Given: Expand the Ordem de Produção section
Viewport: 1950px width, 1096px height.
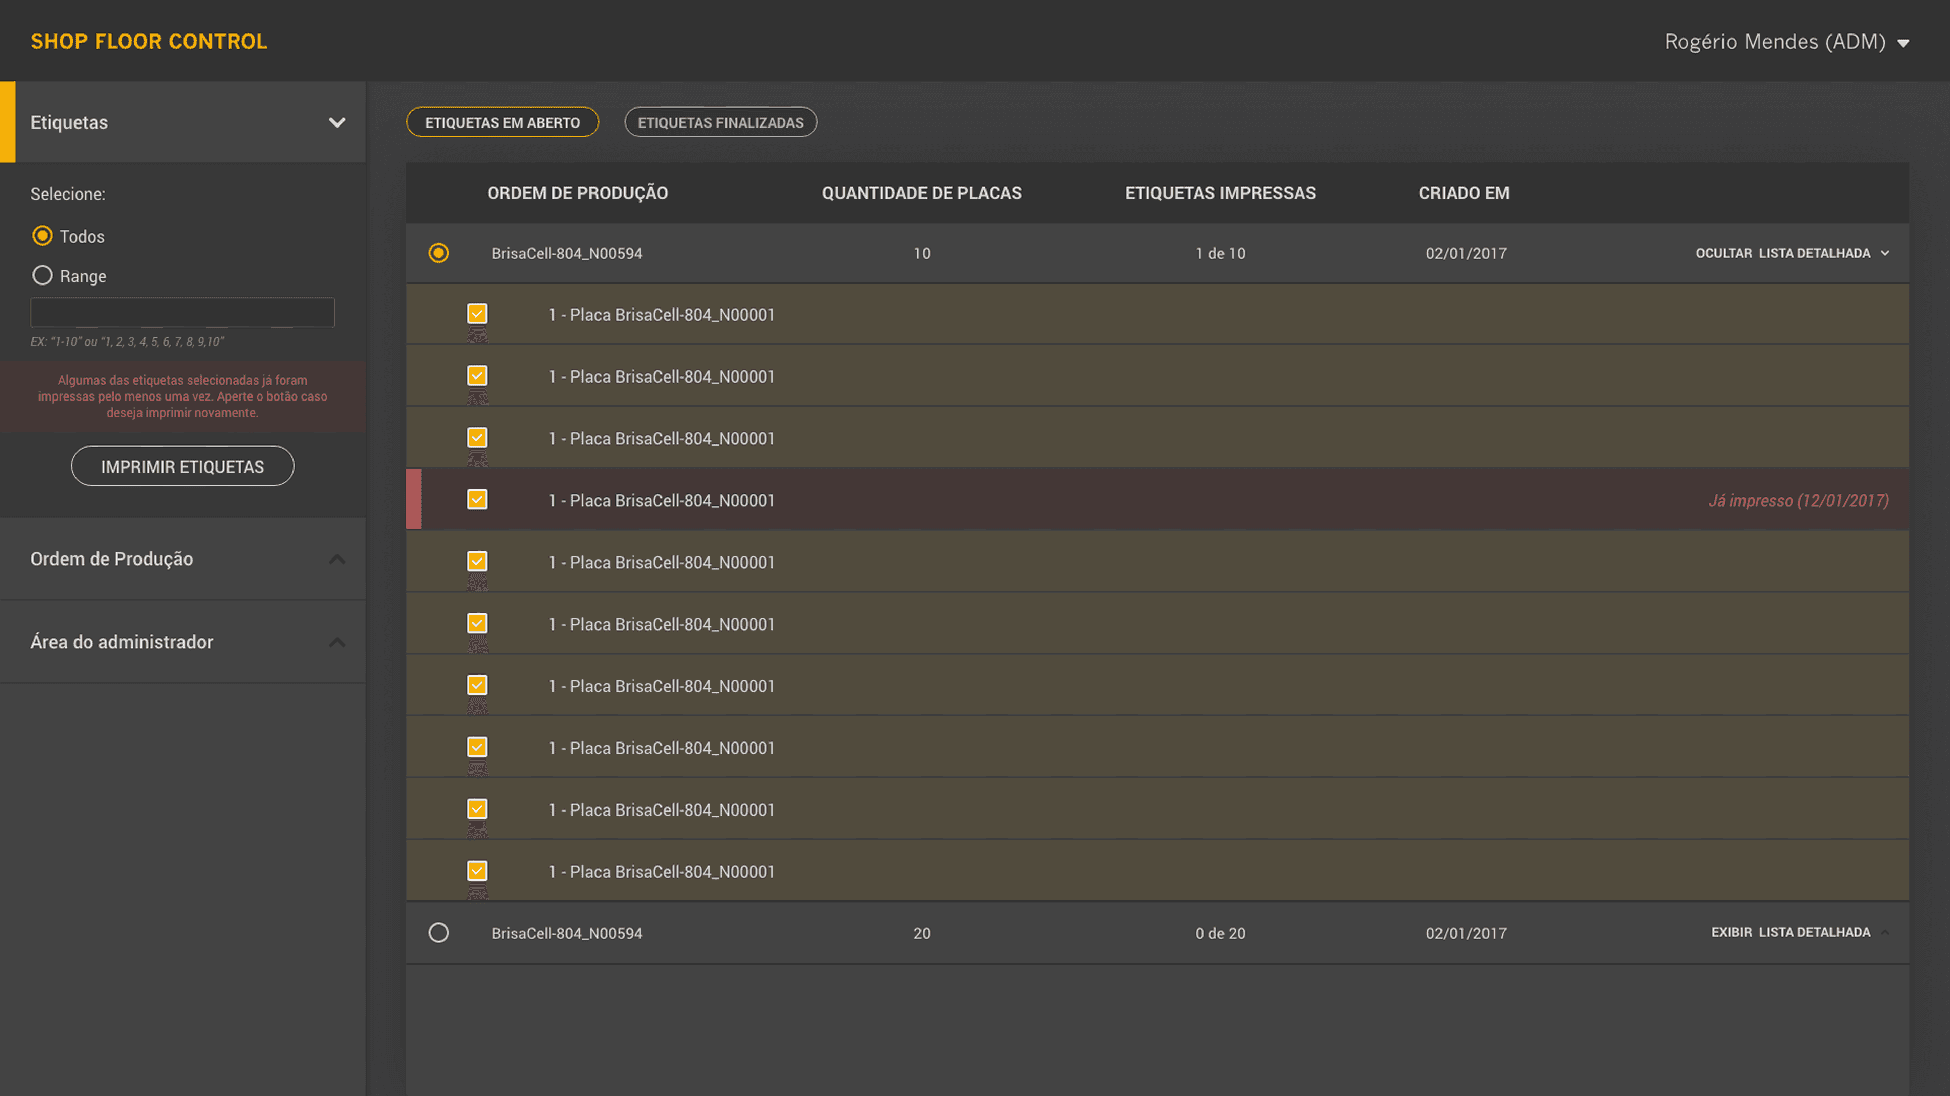Looking at the screenshot, I should (337, 559).
